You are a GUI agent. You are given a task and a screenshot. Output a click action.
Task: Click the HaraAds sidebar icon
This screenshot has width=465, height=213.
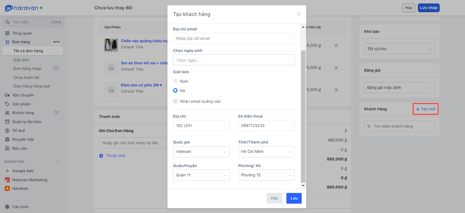7,188
